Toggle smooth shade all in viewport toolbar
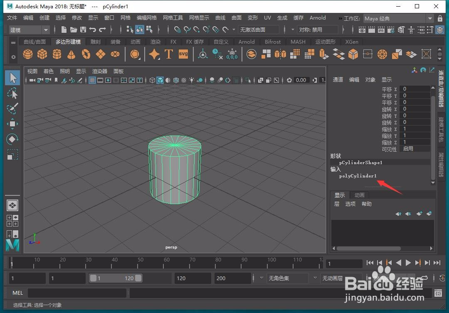The width and height of the screenshot is (449, 313). click(x=160, y=80)
